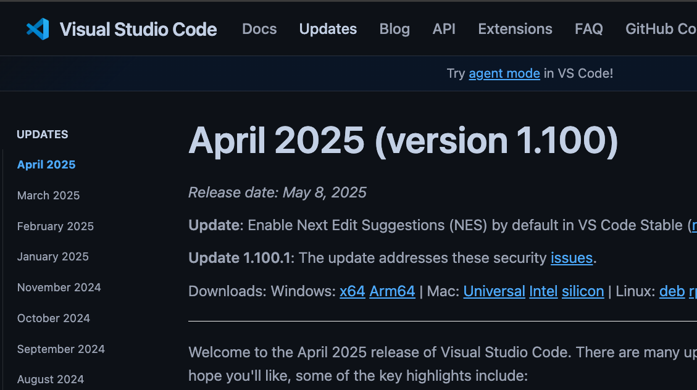Image resolution: width=697 pixels, height=390 pixels.
Task: Click the April 2025 (version 1.100) heading
Action: [x=403, y=141]
